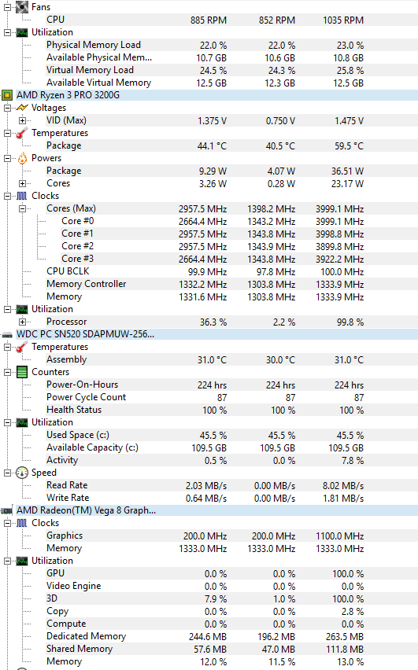Expand the Cores entry under Powers
418x670 pixels.
(x=22, y=183)
